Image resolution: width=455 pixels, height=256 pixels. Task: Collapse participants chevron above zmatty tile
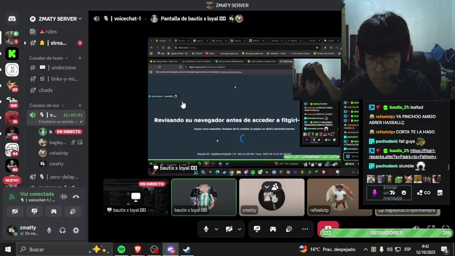pos(267,187)
